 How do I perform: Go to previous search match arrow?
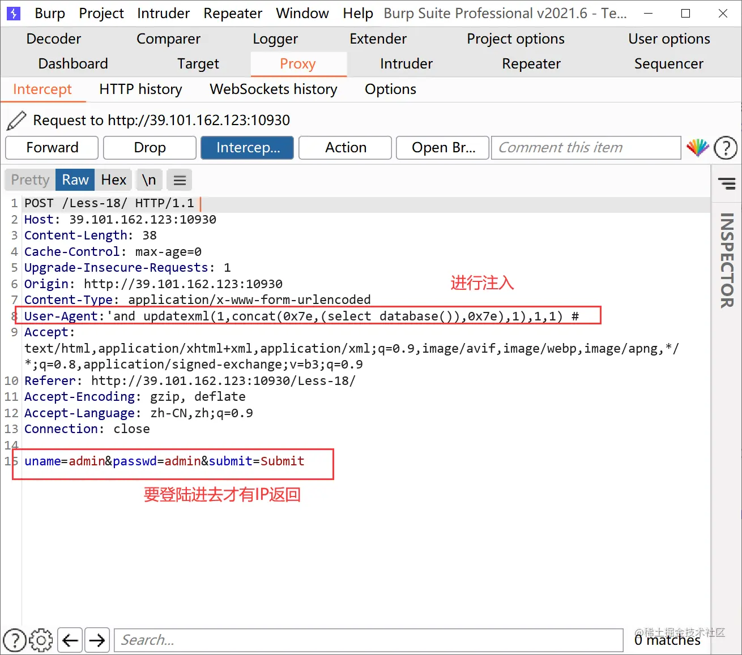click(x=70, y=640)
